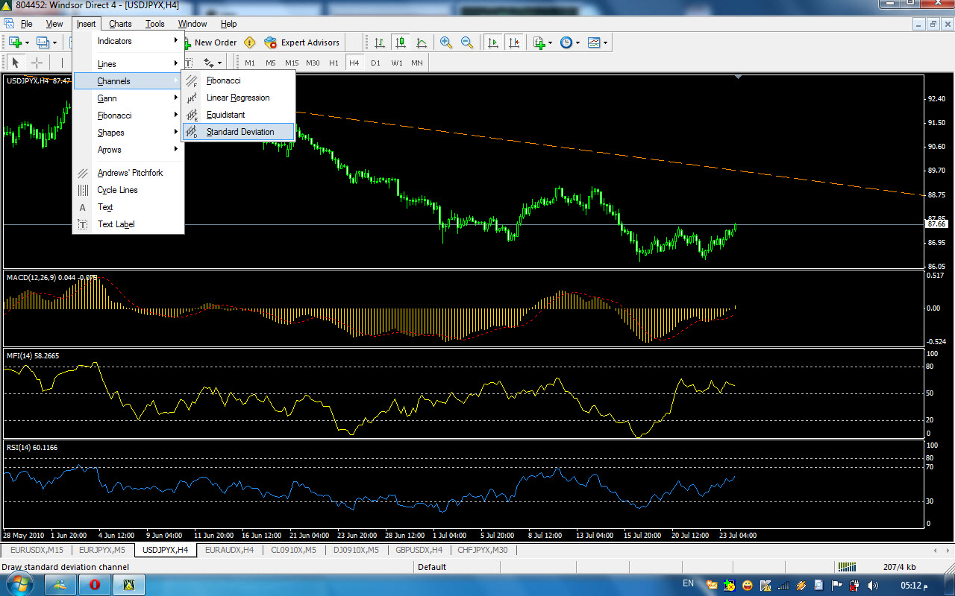Viewport: 955px width, 596px height.
Task: Switch to EURAUDX,H4 chart tab
Action: click(x=229, y=550)
